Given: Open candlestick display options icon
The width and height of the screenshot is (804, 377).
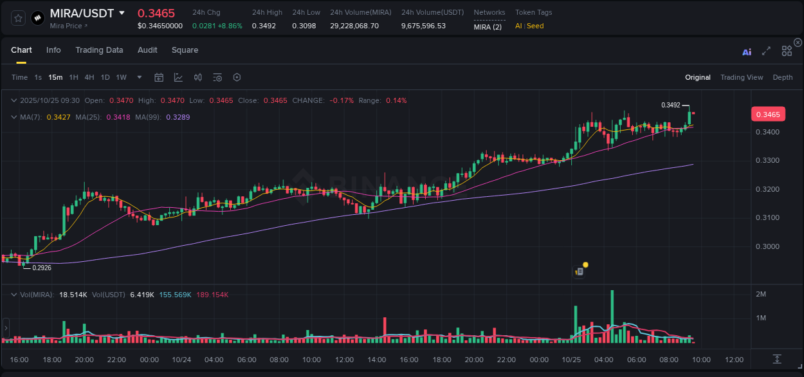Looking at the screenshot, I should tap(197, 77).
